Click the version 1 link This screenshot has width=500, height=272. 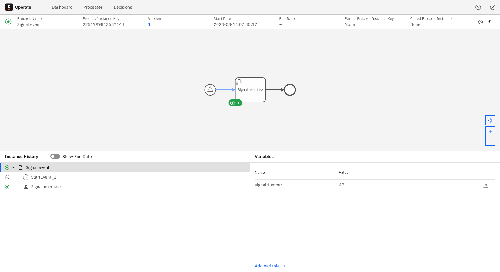click(149, 24)
